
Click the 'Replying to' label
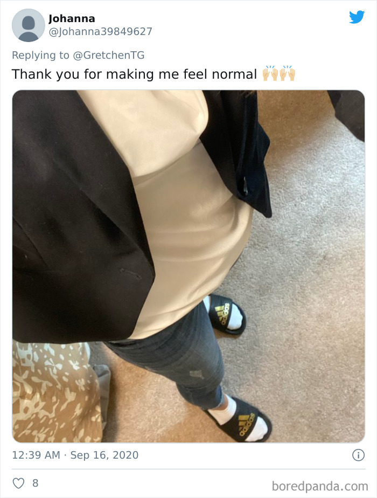(x=40, y=56)
